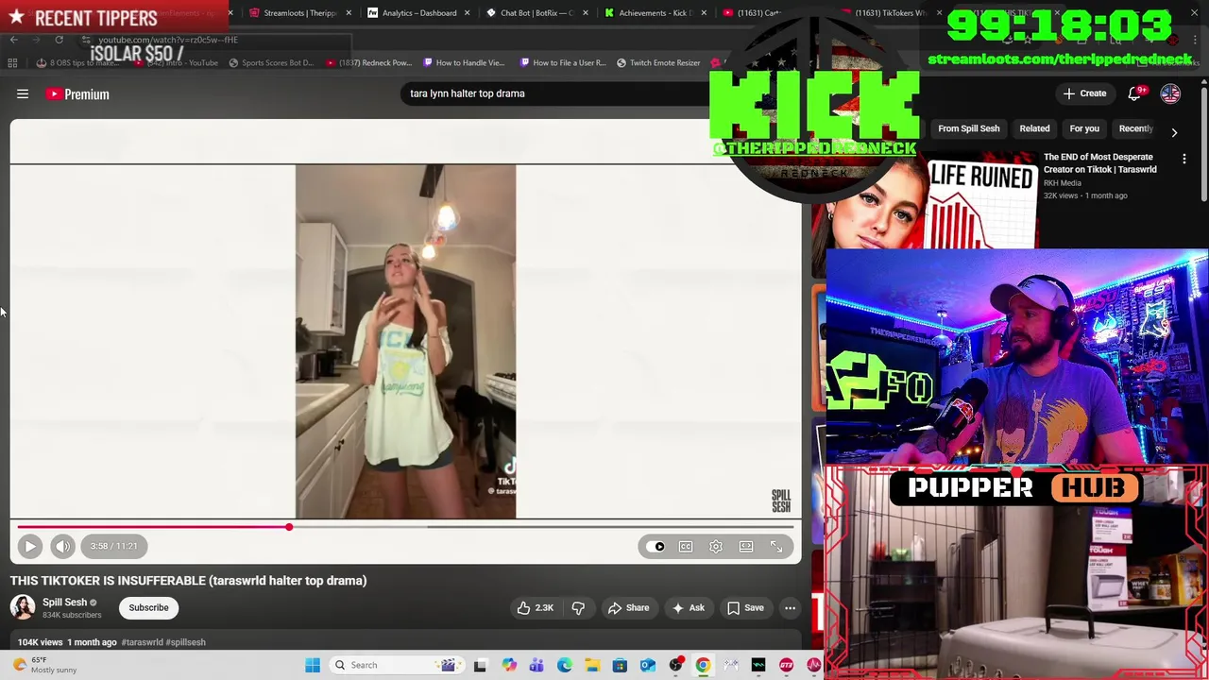Switch to Chat Bot | BotRix tab

(x=536, y=13)
